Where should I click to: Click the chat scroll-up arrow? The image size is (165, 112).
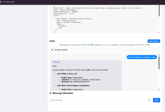point(159,55)
